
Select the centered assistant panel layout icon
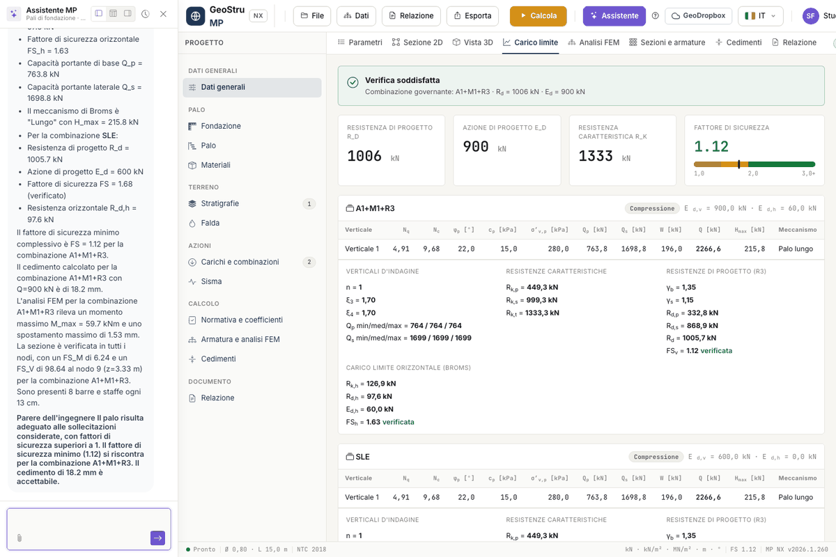tap(113, 13)
